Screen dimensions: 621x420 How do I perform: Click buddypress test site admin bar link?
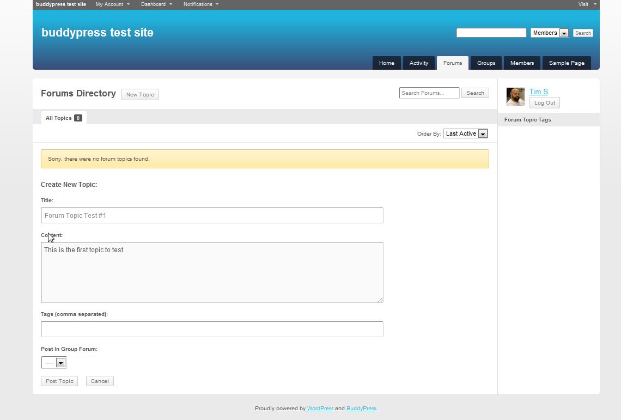(61, 4)
